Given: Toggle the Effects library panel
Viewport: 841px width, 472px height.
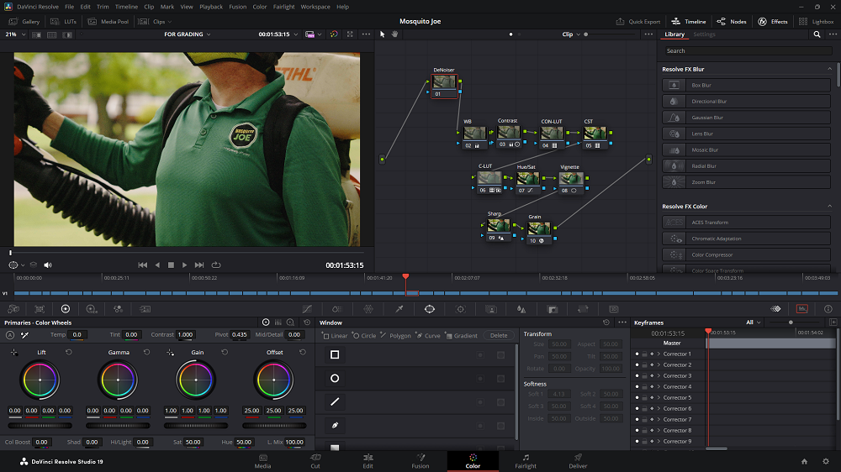Looking at the screenshot, I should (x=772, y=21).
